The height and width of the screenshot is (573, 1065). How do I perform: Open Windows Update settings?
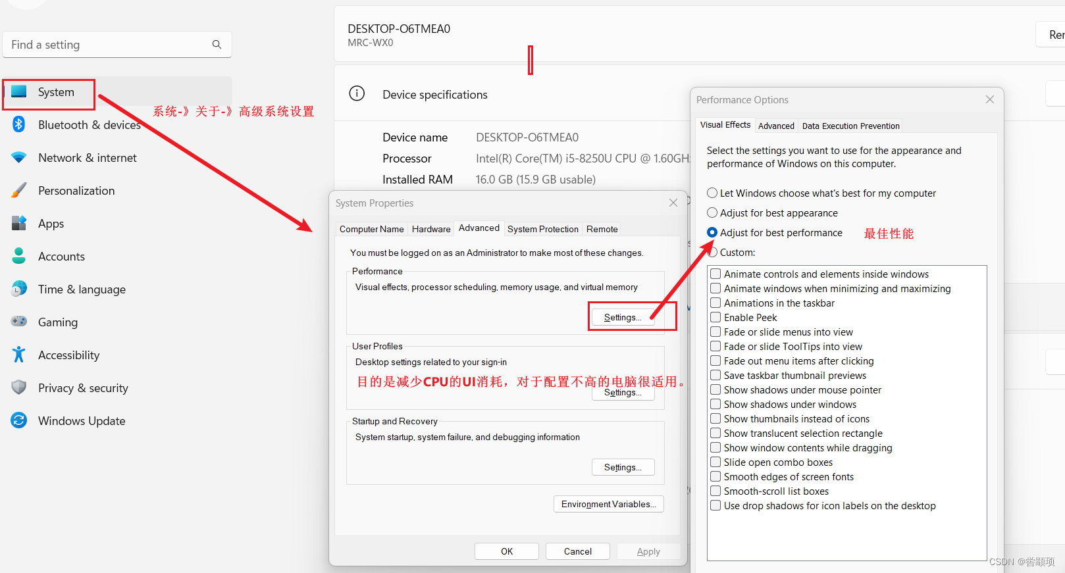coord(117,420)
